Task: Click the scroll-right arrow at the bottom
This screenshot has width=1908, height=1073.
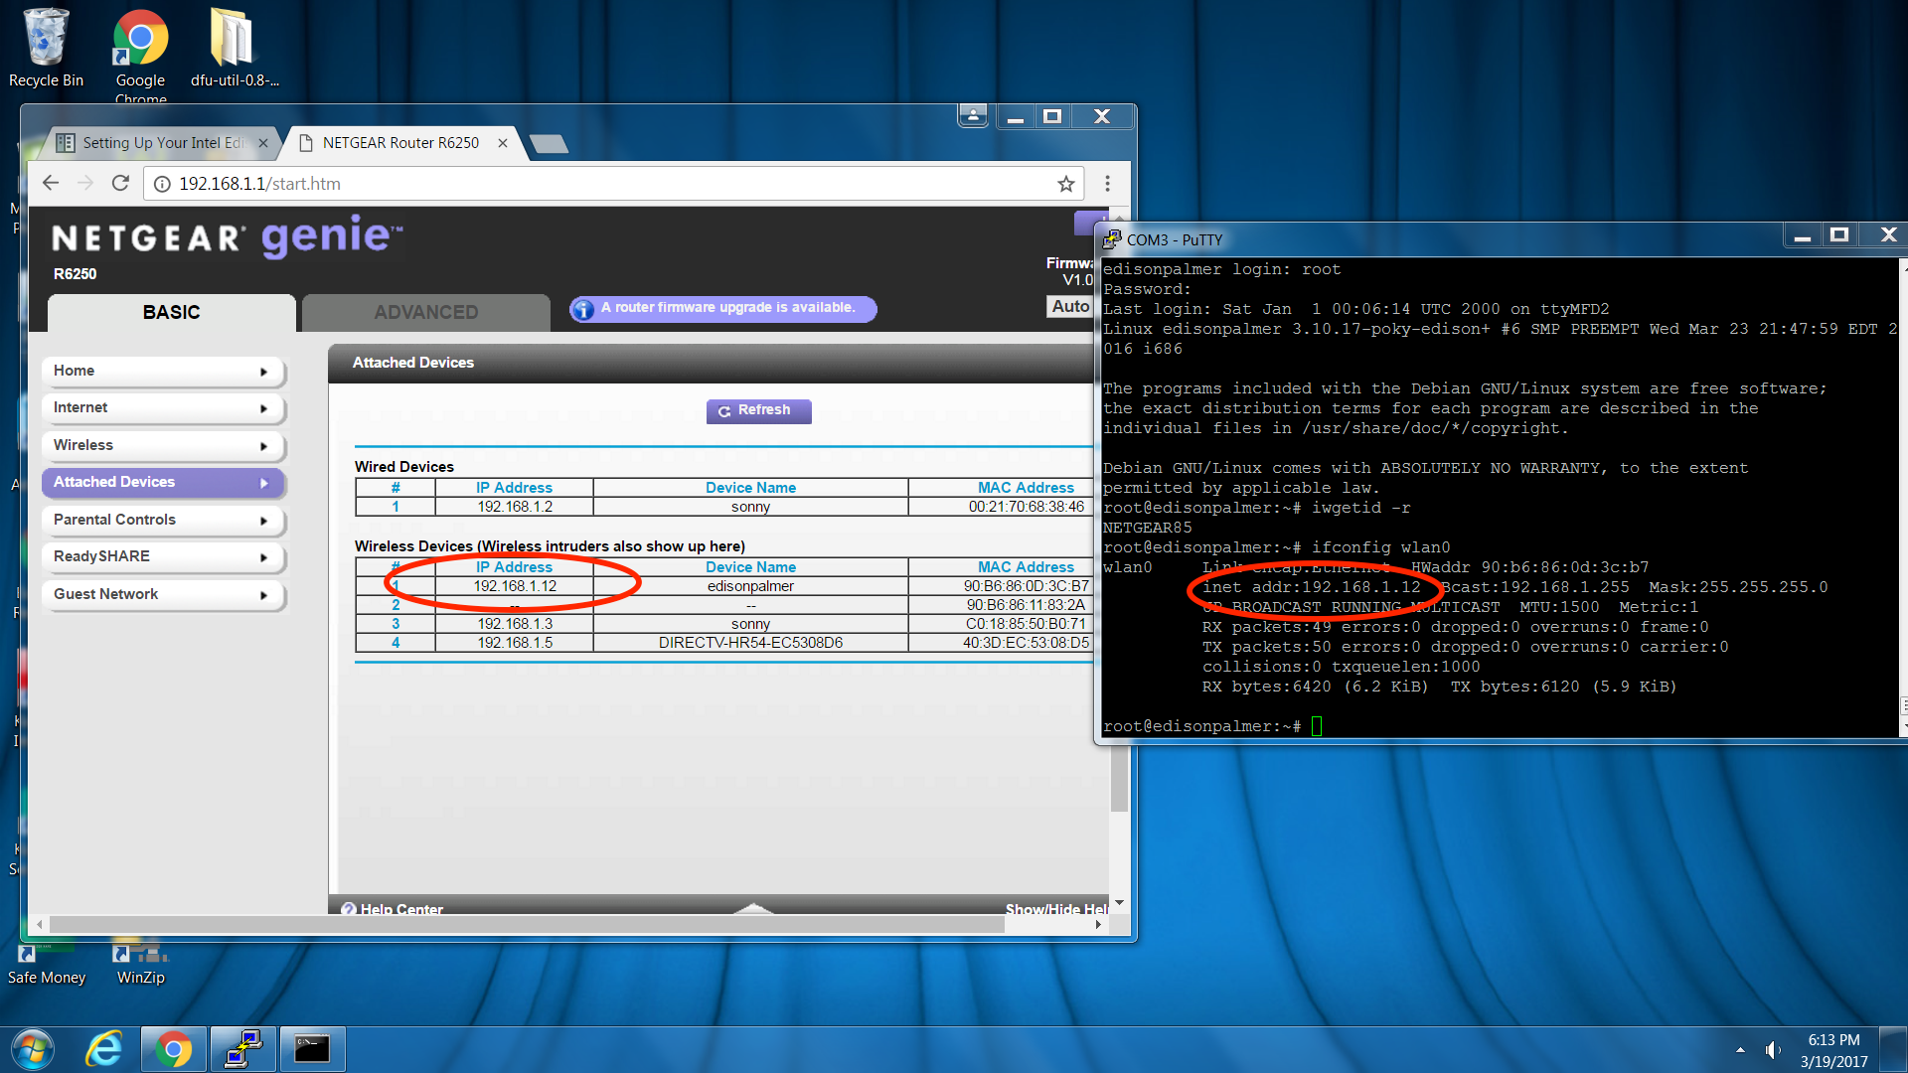Action: 1098,924
